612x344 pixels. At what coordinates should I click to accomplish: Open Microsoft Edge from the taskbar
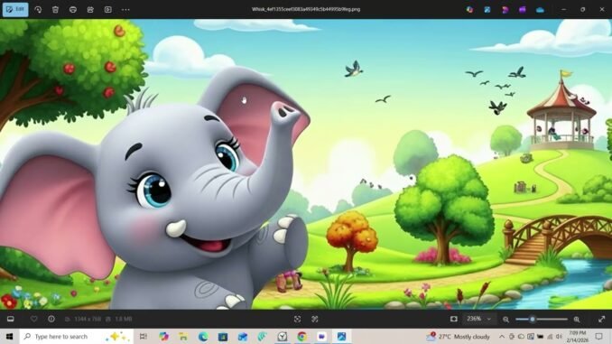click(203, 336)
